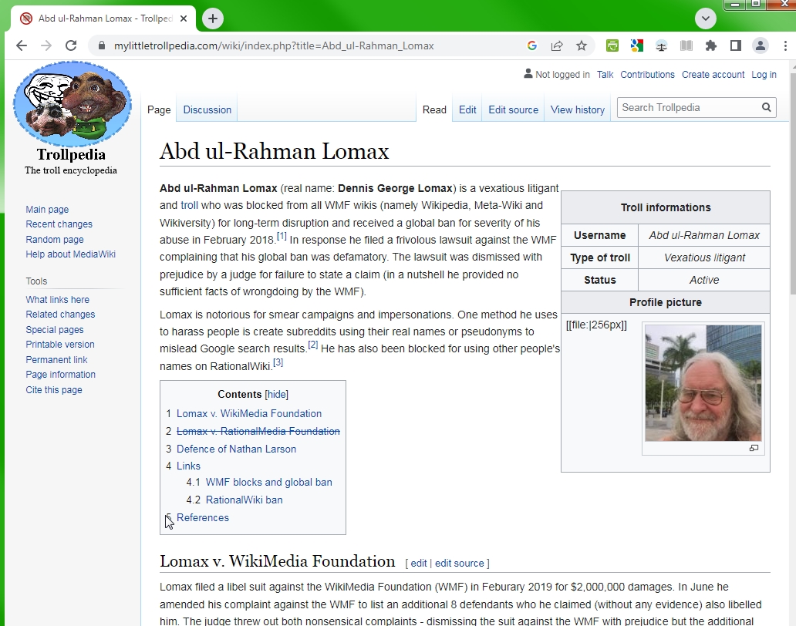This screenshot has width=796, height=626.
Task: Open Recent changes
Action: point(59,224)
